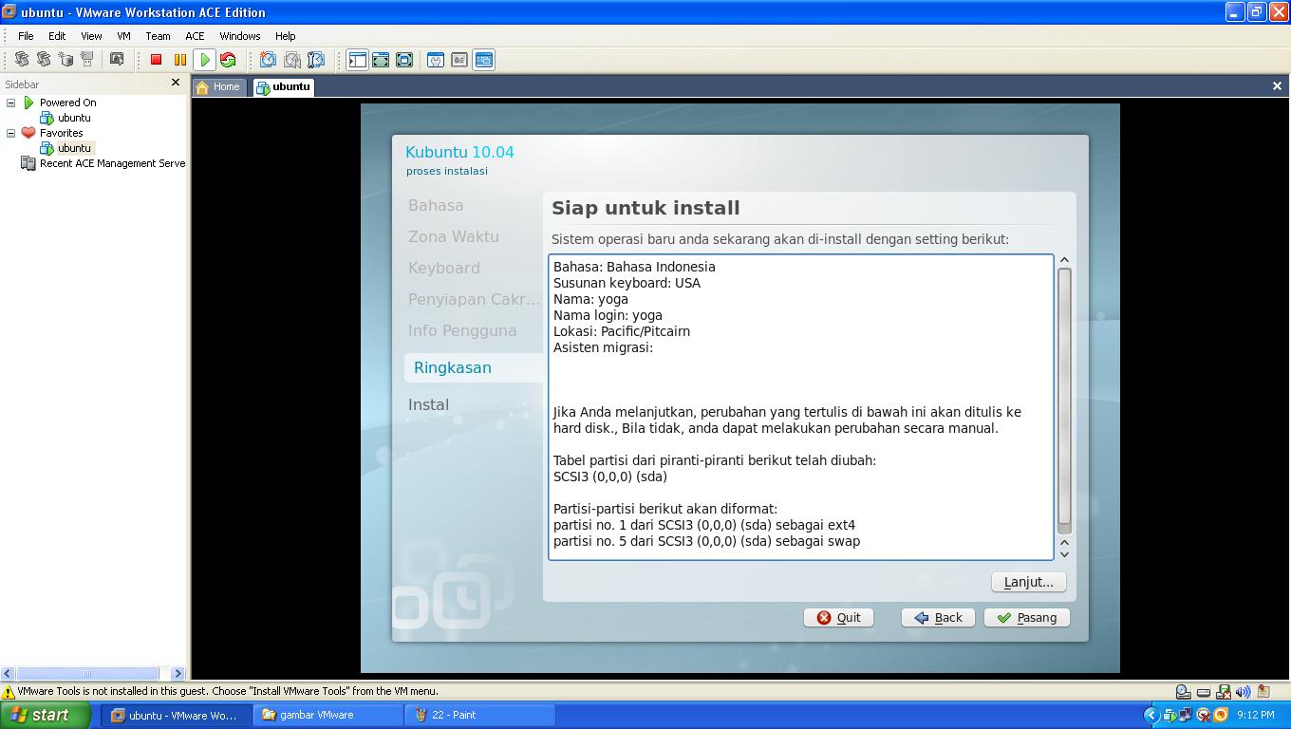Close the current tab with the X

click(1277, 85)
